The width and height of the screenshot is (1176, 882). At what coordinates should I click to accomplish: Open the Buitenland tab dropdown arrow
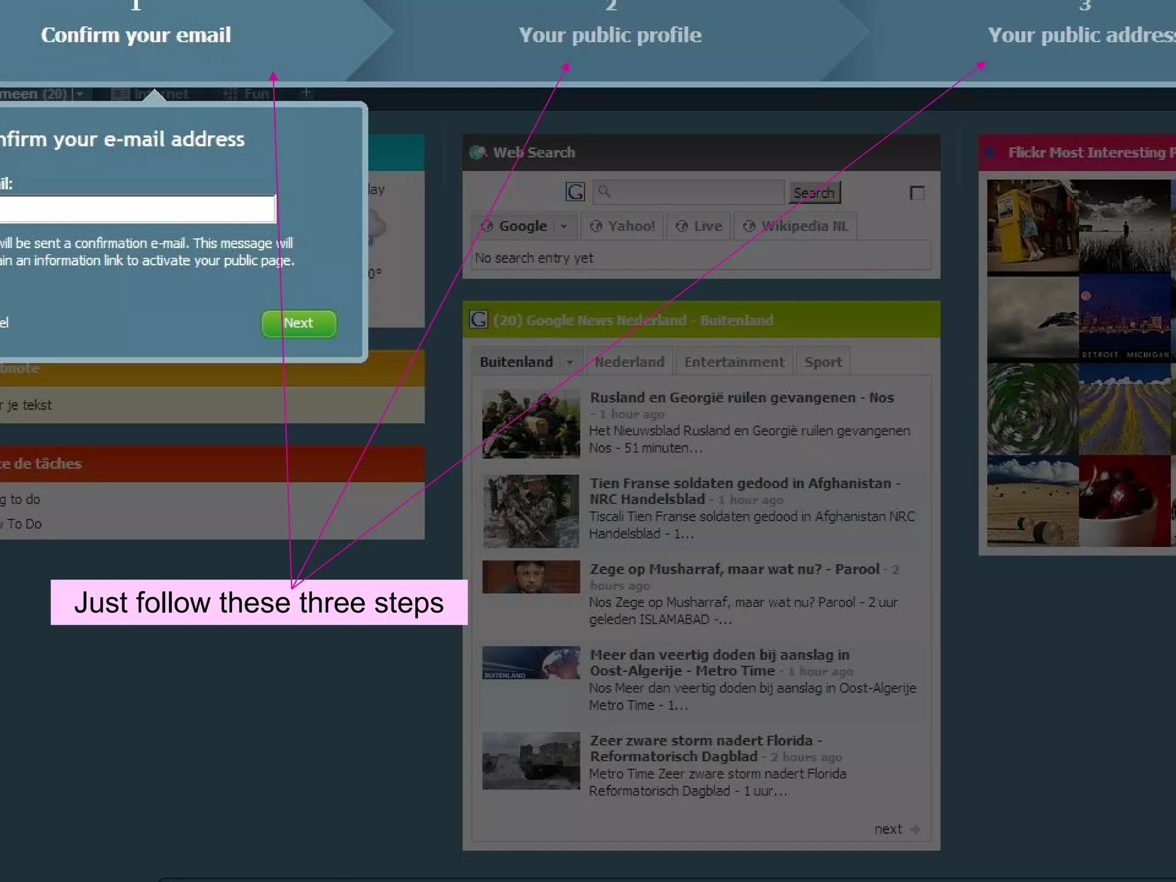pos(570,362)
